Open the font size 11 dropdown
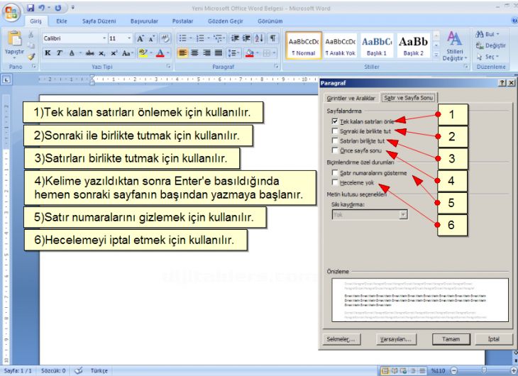 [129, 38]
